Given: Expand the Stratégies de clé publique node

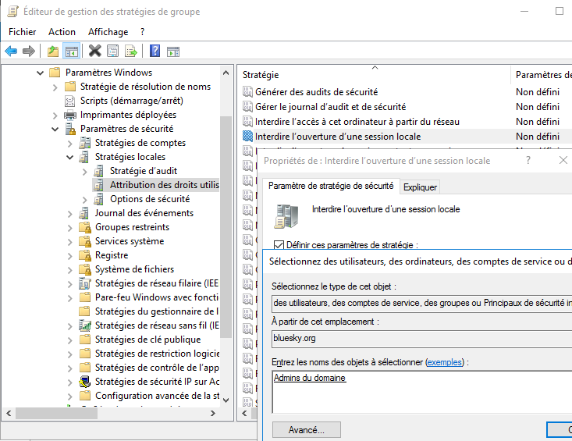Looking at the screenshot, I should click(70, 340).
